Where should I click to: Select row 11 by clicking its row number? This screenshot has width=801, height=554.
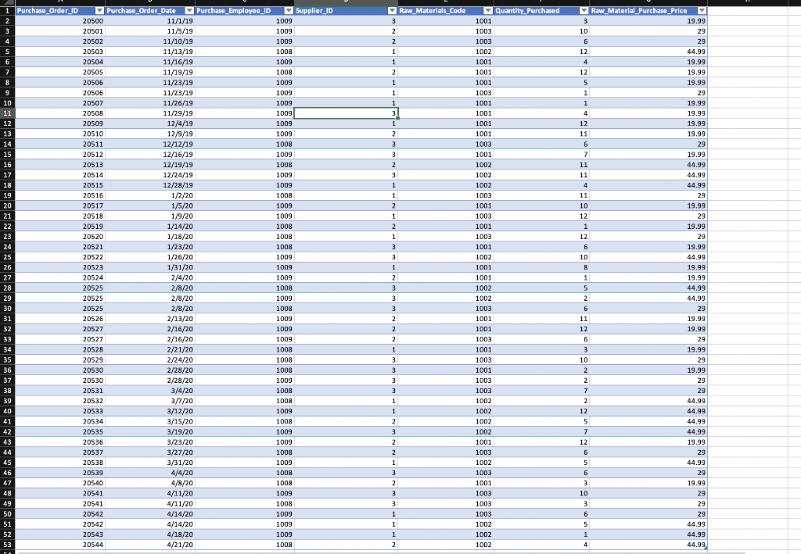pyautogui.click(x=6, y=113)
